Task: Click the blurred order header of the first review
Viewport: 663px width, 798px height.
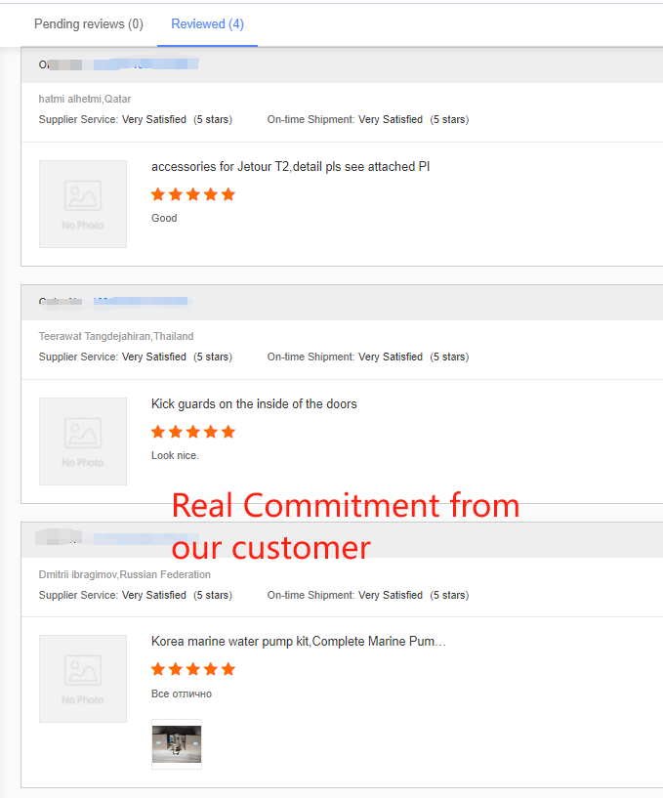Action: point(118,64)
